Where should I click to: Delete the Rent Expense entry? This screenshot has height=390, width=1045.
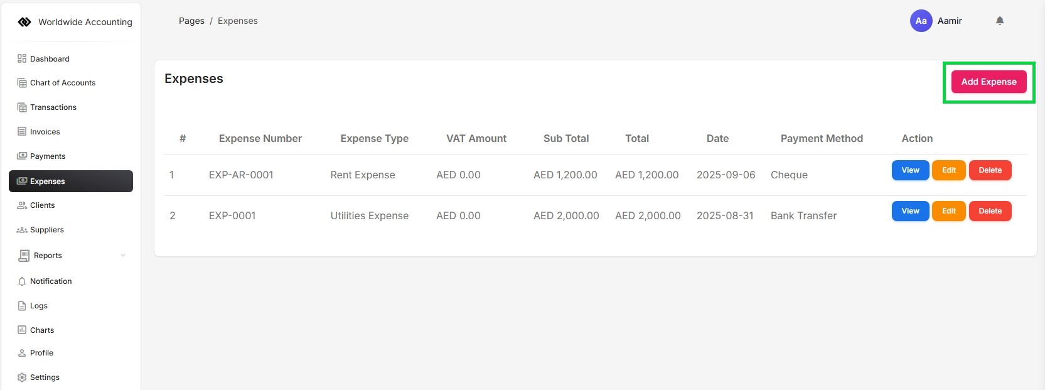pyautogui.click(x=990, y=170)
